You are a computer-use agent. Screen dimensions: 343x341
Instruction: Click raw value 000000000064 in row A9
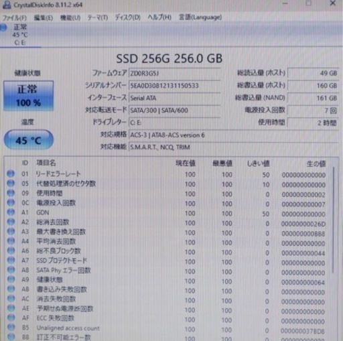tap(303, 283)
